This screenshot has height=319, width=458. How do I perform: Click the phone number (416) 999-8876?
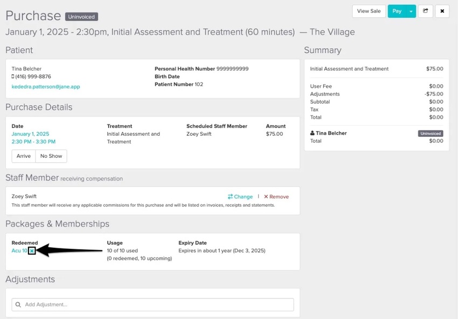[x=33, y=77]
